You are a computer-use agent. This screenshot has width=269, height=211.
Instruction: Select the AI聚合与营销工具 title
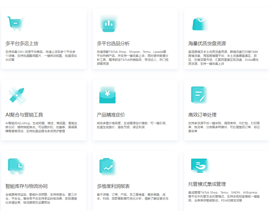(24, 115)
